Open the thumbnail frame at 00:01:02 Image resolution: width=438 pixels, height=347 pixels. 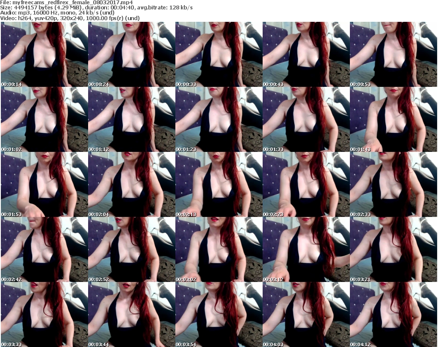click(x=44, y=119)
